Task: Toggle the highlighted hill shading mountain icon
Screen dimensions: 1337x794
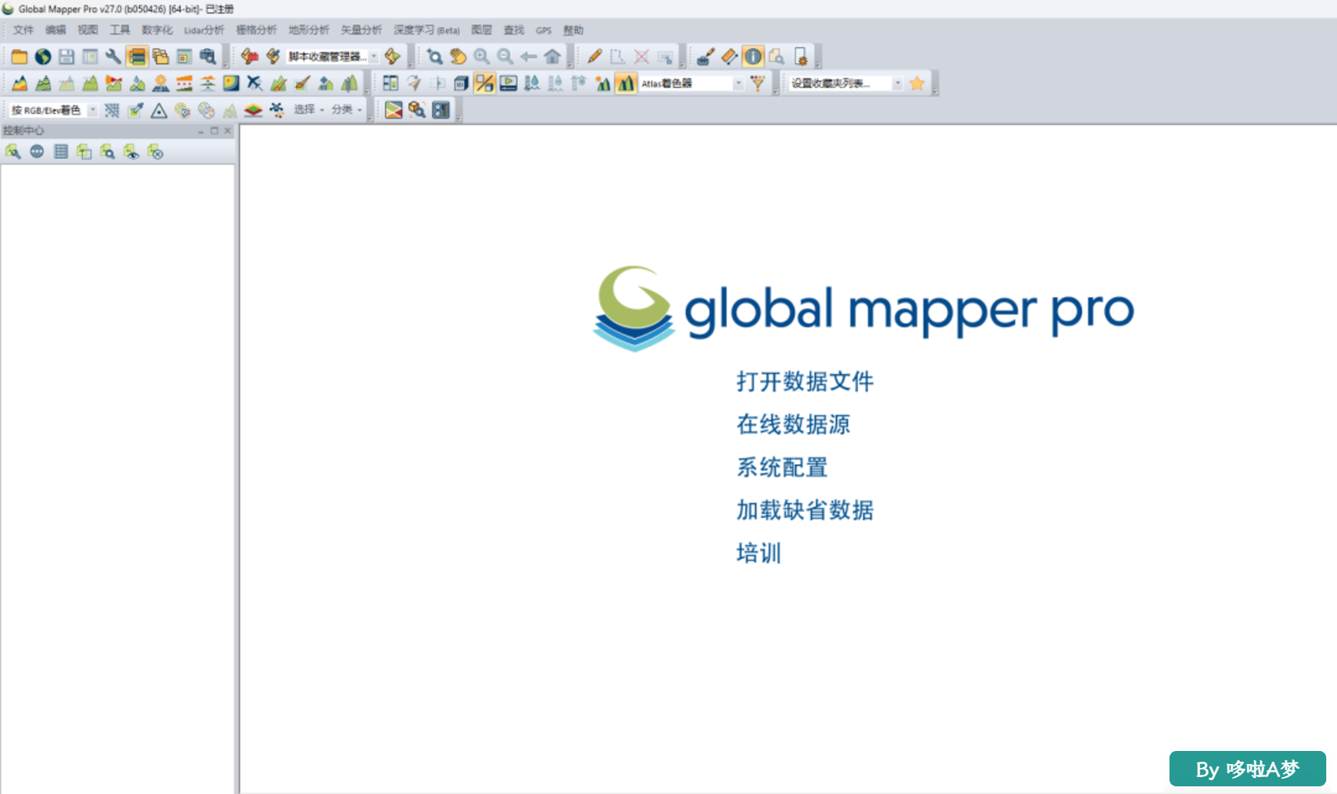Action: pyautogui.click(x=626, y=83)
